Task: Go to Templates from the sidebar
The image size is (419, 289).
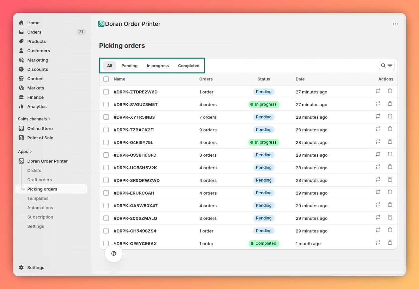Action: (x=38, y=198)
